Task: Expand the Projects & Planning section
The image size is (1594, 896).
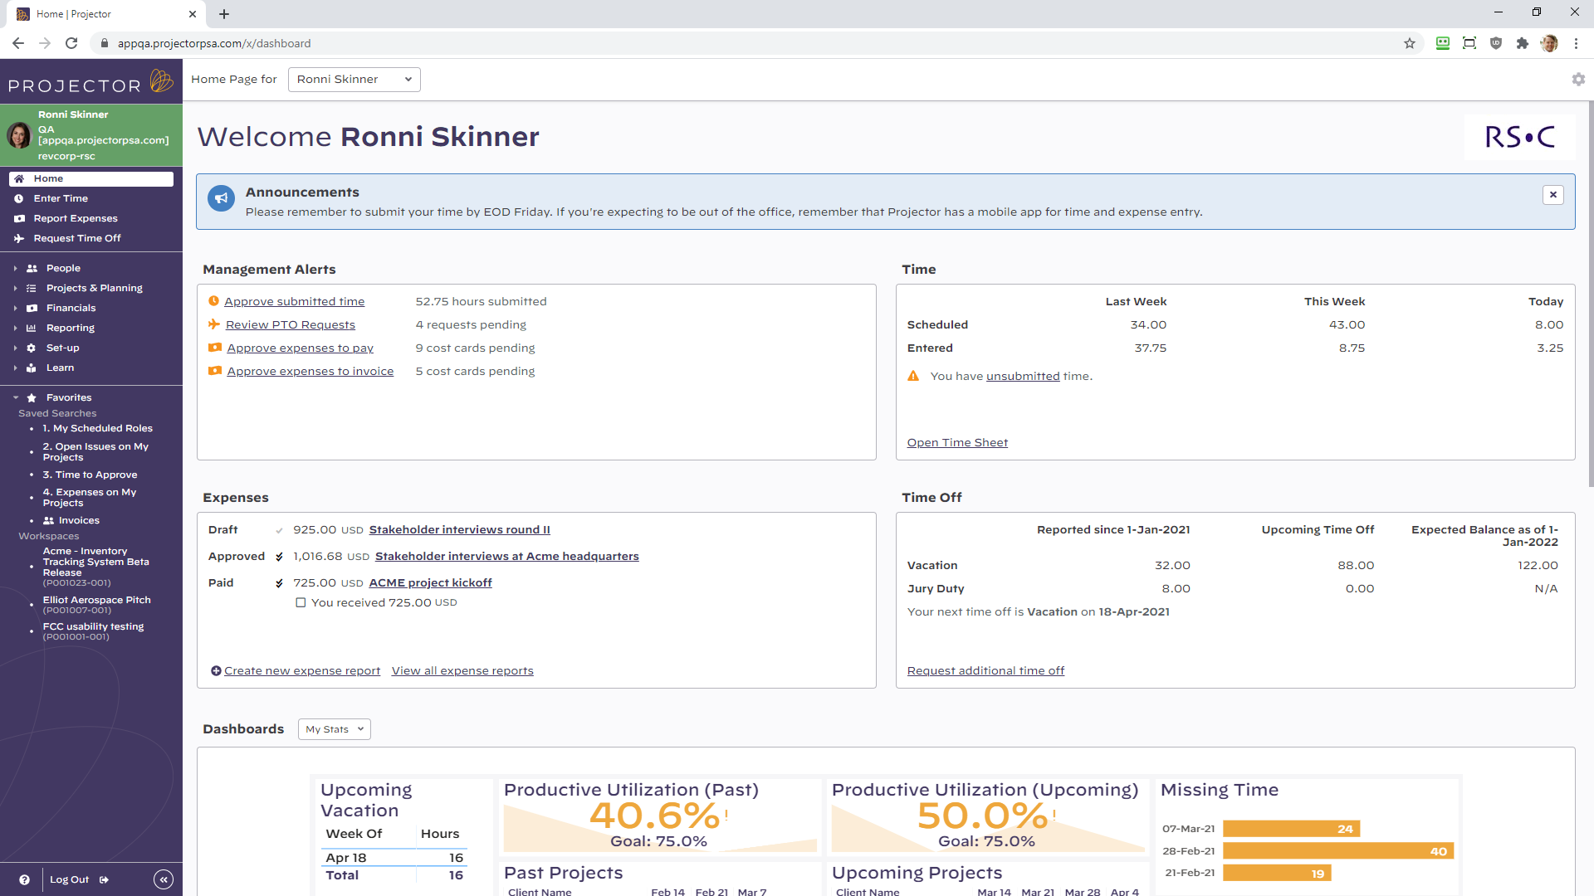Action: [x=16, y=288]
